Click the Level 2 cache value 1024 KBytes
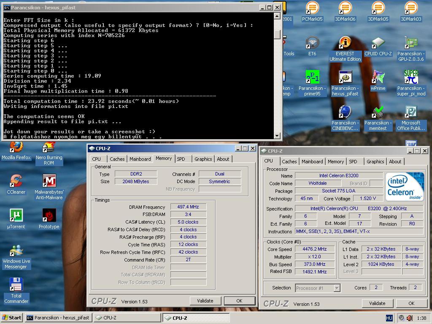Image resolution: width=432 pixels, height=324 pixels. click(x=381, y=264)
